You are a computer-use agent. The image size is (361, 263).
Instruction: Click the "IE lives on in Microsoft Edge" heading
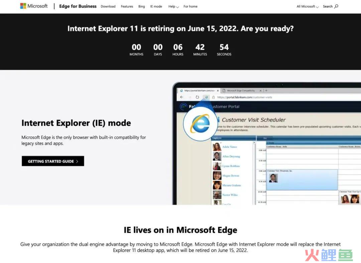tap(180, 230)
